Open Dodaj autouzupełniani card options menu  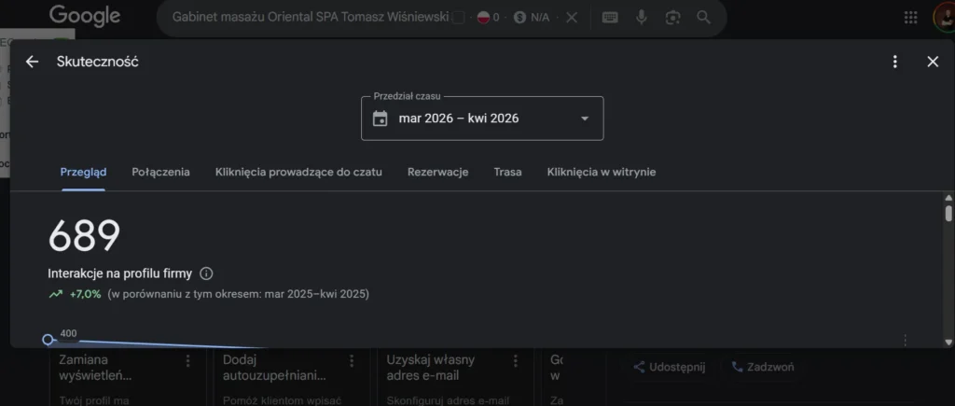point(351,361)
